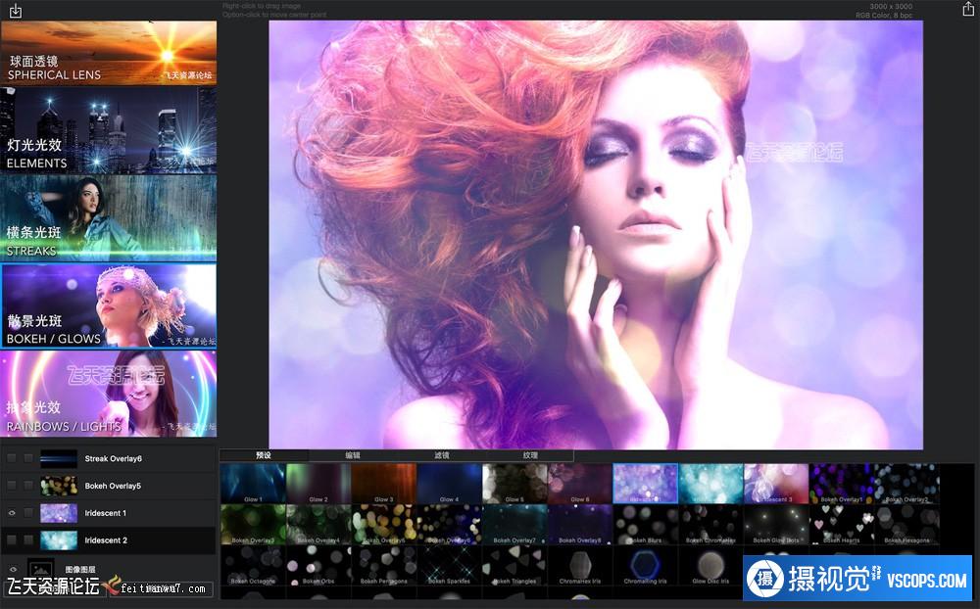Viewport: 980px width, 609px height.
Task: Choose the Iridescent 3 preset thumbnail
Action: [x=775, y=483]
